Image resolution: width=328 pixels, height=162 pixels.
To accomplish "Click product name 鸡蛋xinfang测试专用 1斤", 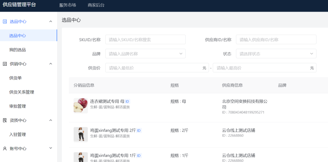I will pos(113,156).
